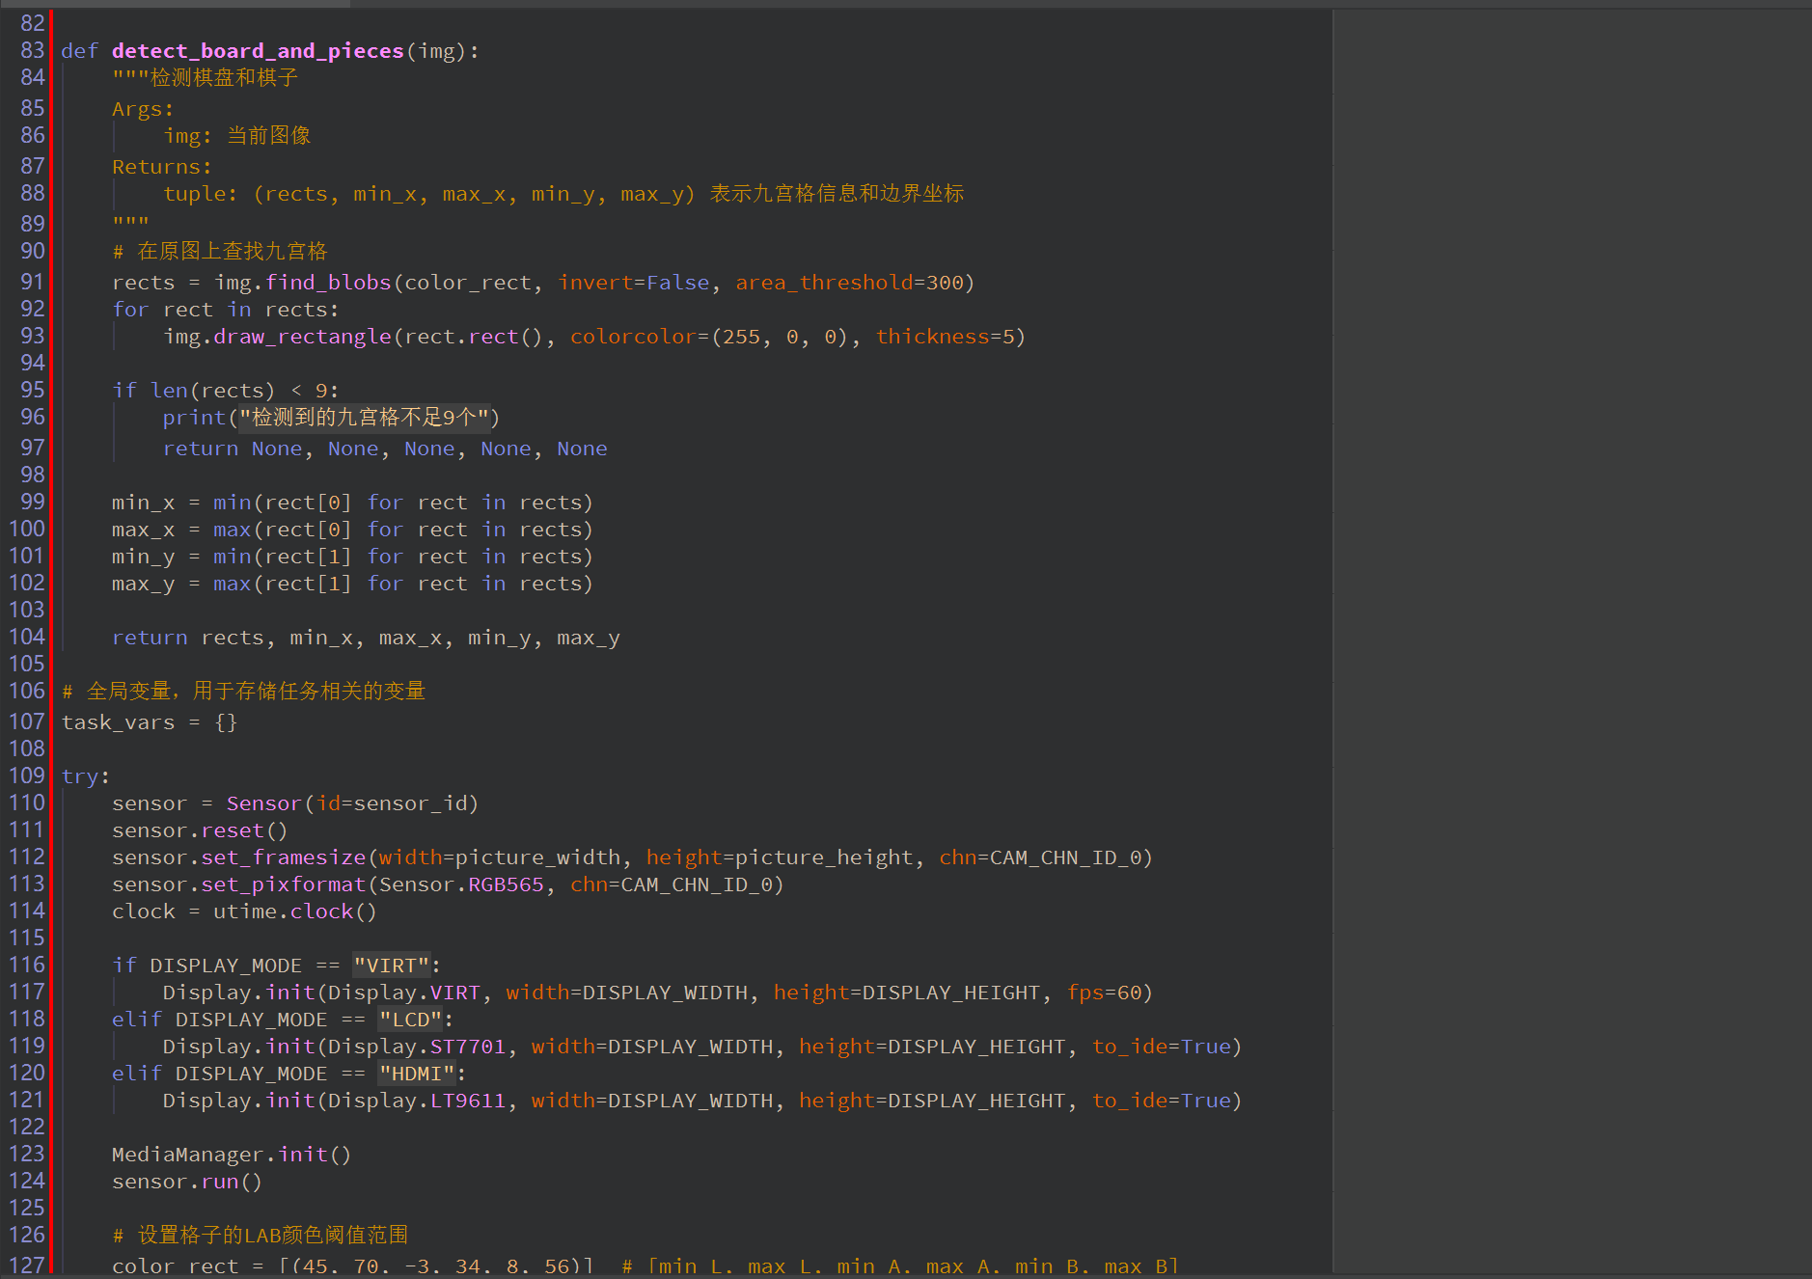Click the find_blobs method call
This screenshot has height=1279, width=1812.
(328, 283)
